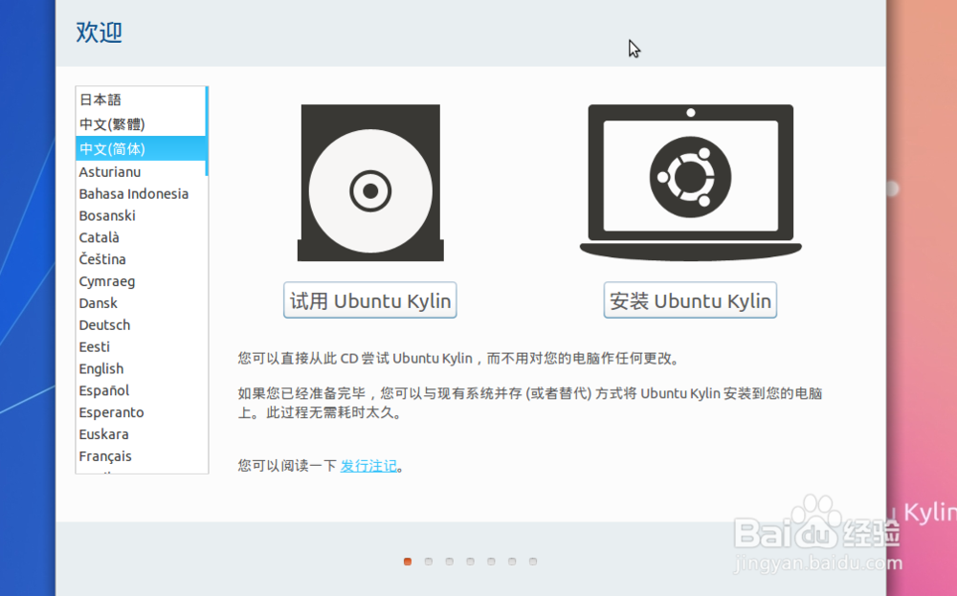Select Bahasa Indonesia language option

pos(134,193)
